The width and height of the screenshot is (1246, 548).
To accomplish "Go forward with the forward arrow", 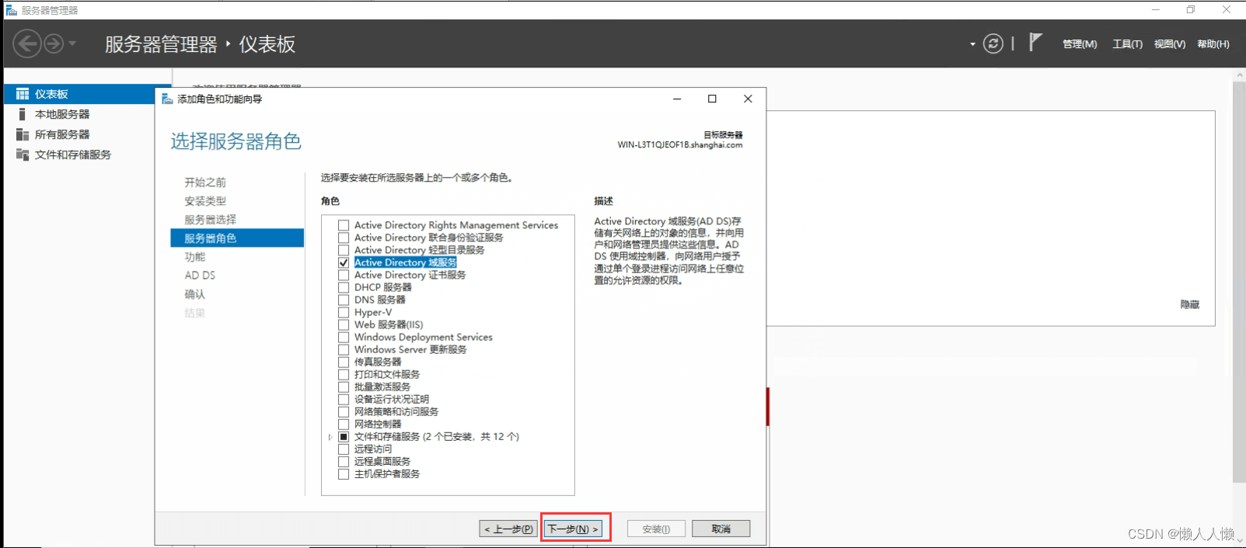I will 54,43.
